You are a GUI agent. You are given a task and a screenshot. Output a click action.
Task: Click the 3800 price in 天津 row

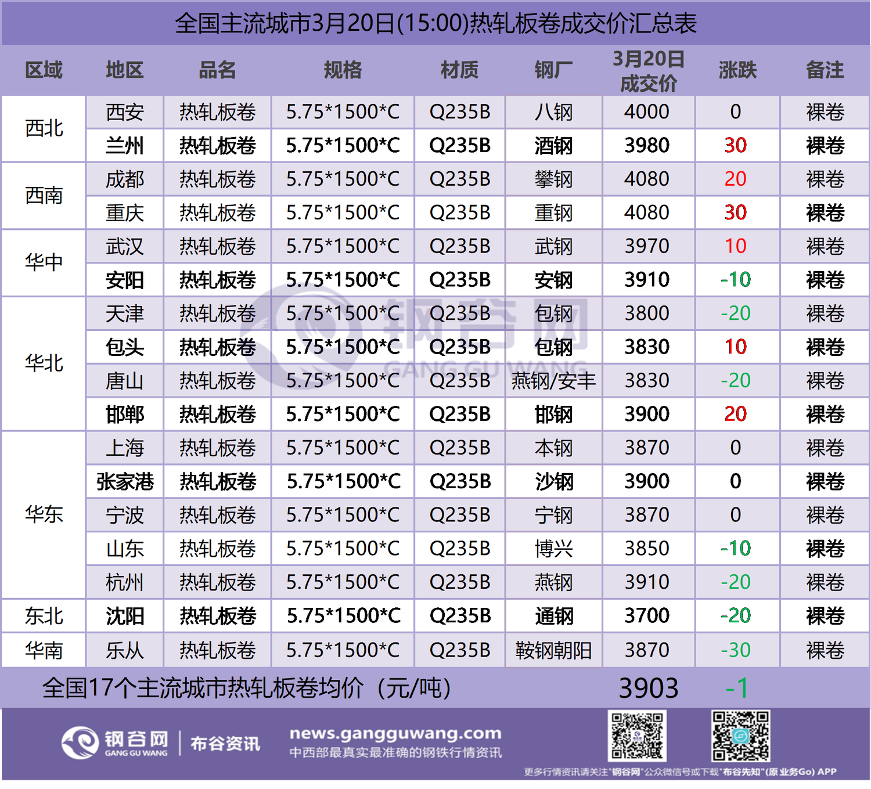point(647,314)
